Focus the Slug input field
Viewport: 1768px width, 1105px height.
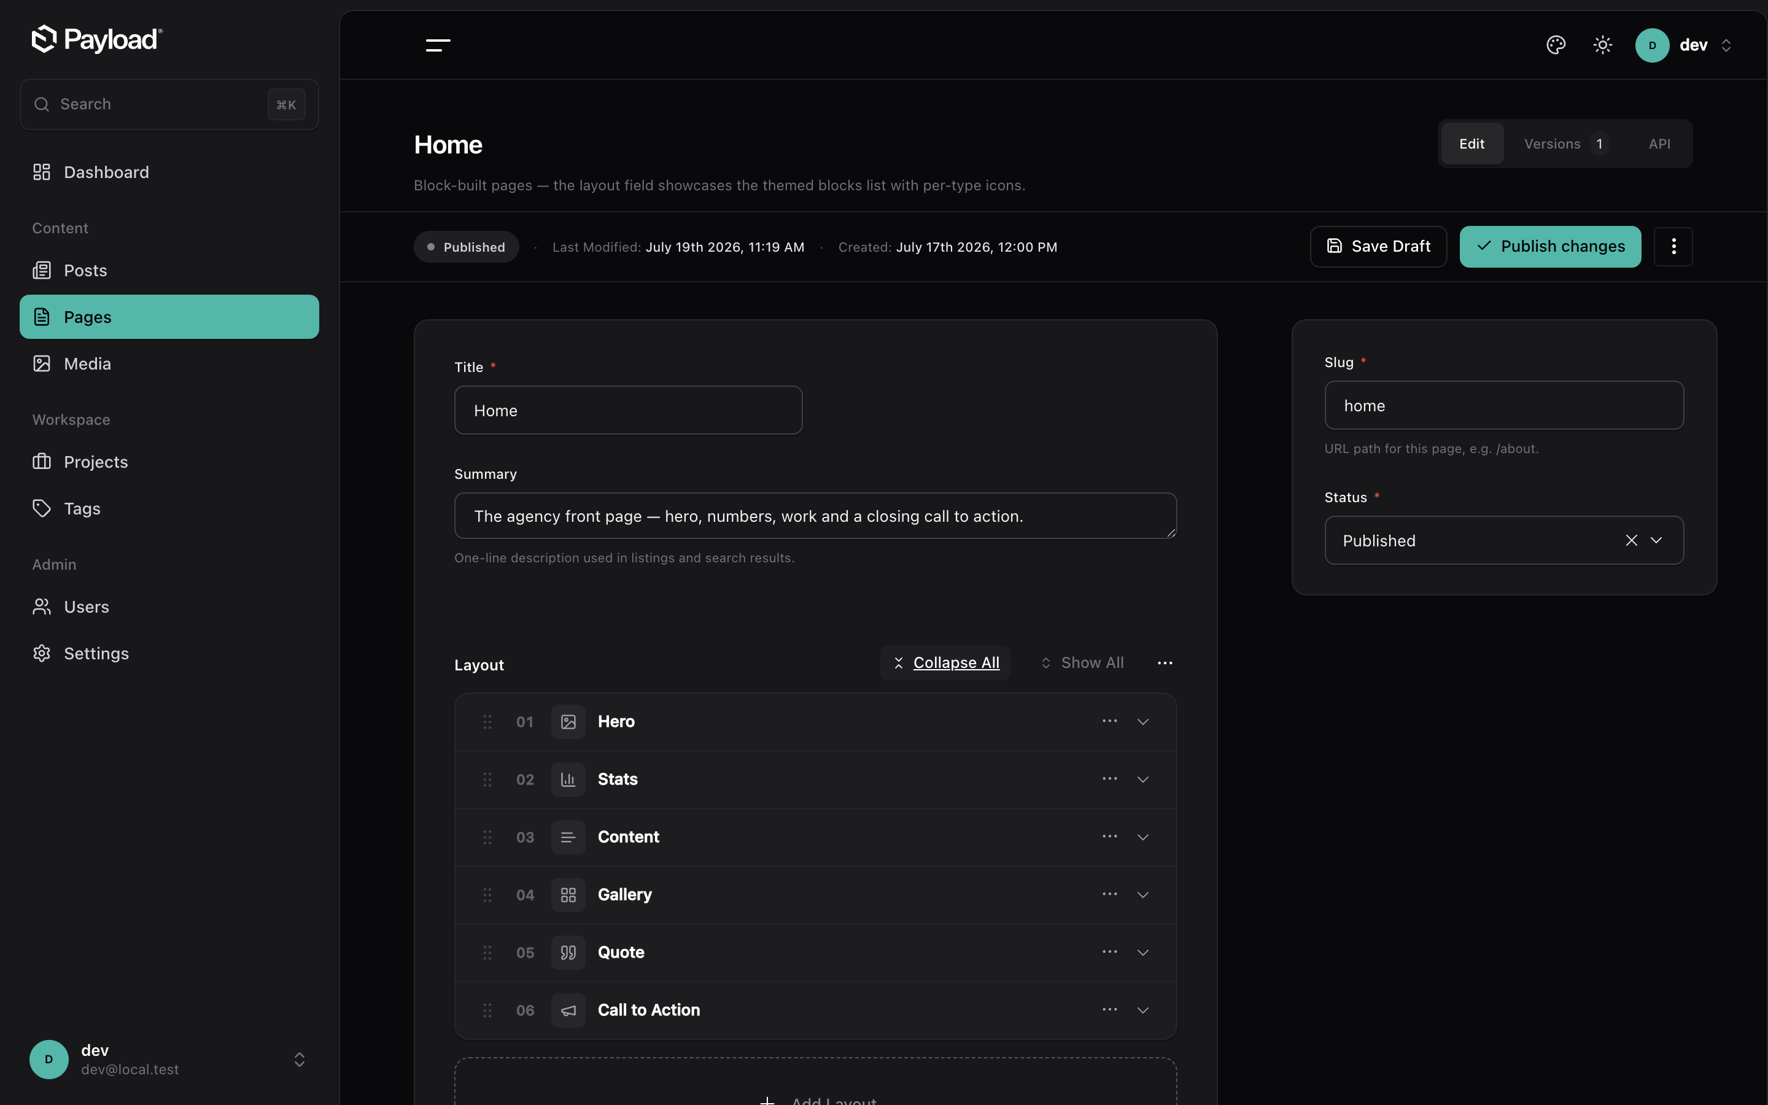pyautogui.click(x=1503, y=406)
